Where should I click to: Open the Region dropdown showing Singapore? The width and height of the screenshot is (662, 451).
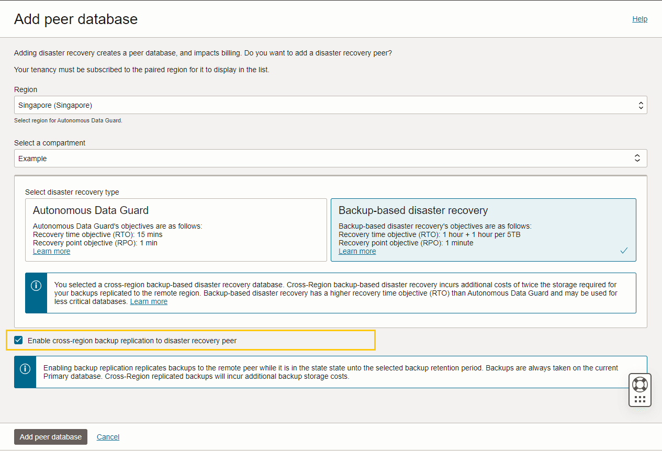click(330, 105)
